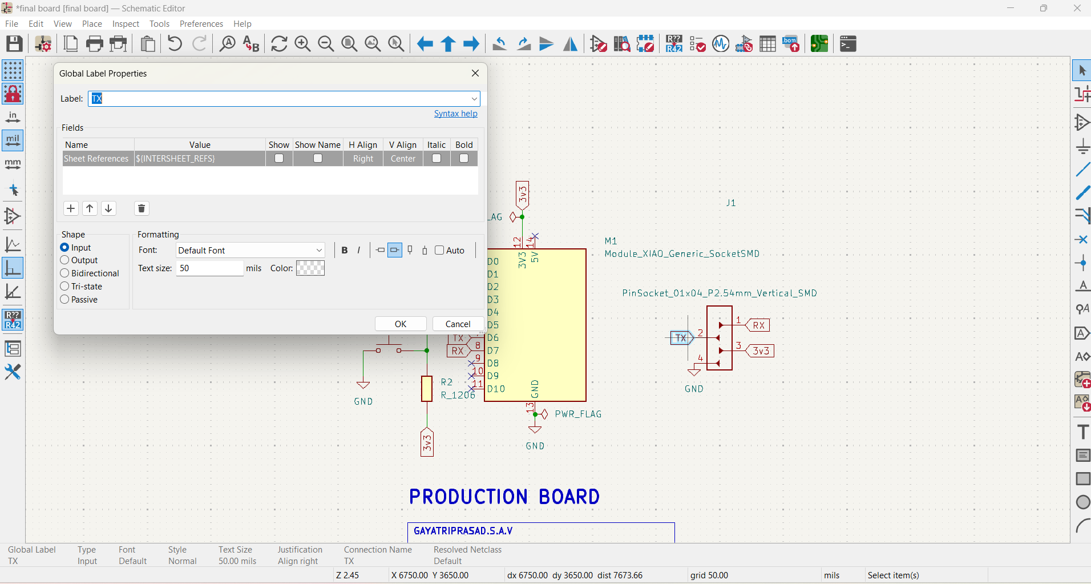Viewport: 1091px width, 584px height.
Task: Open the Preferences menu
Action: tap(201, 24)
